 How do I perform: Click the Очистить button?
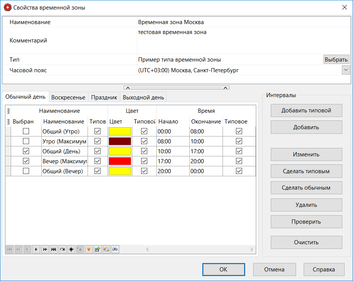306,242
